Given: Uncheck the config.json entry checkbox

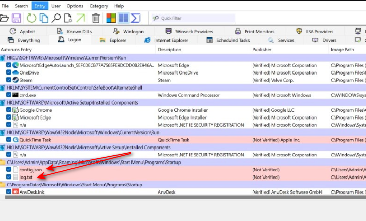Looking at the screenshot, I should point(9,170).
